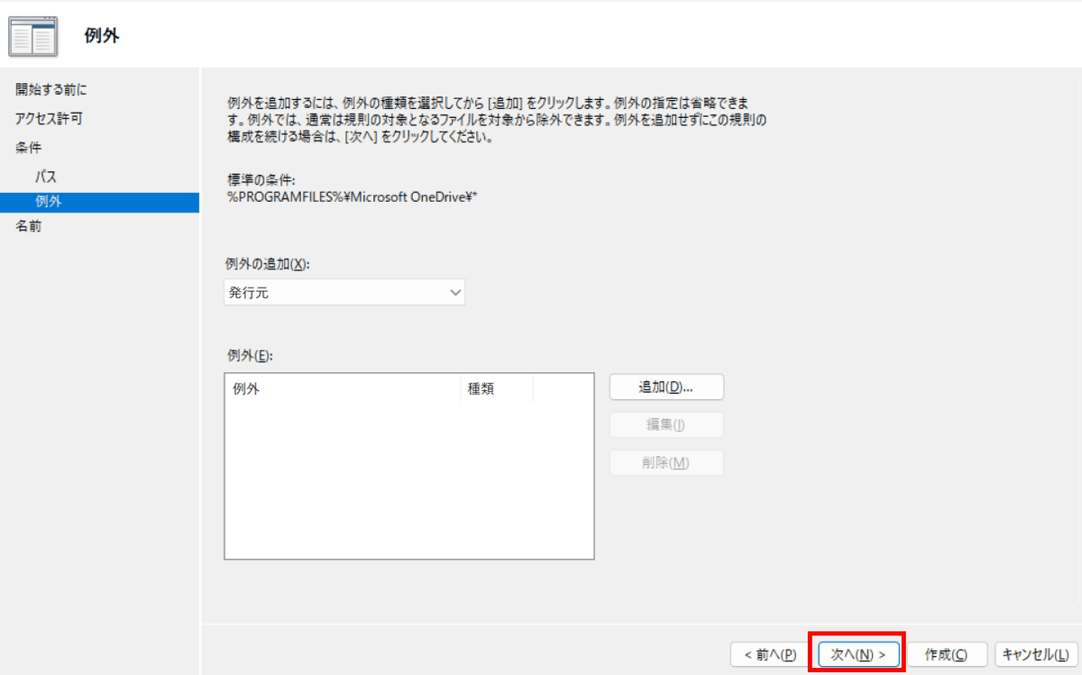This screenshot has height=675, width=1082.
Task: Cancel the wizard with キャンセル(L)
Action: (x=1035, y=654)
